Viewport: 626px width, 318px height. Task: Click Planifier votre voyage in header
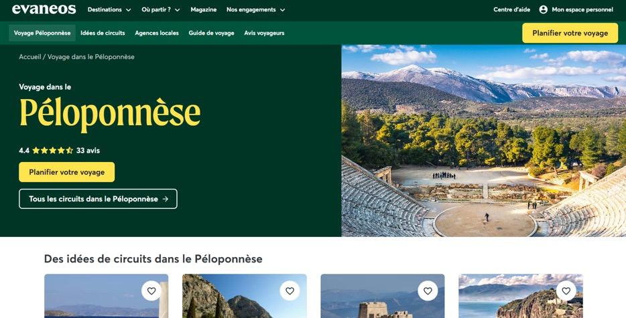(570, 33)
